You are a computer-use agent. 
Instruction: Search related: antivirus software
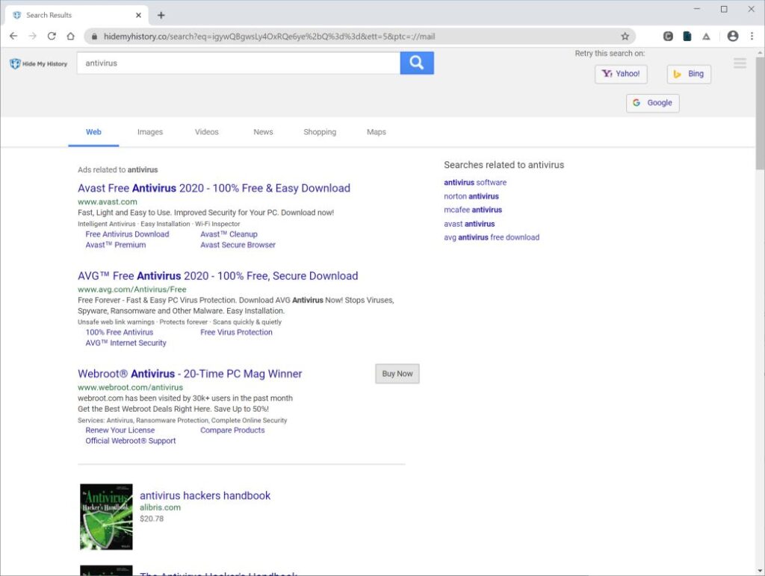[475, 182]
